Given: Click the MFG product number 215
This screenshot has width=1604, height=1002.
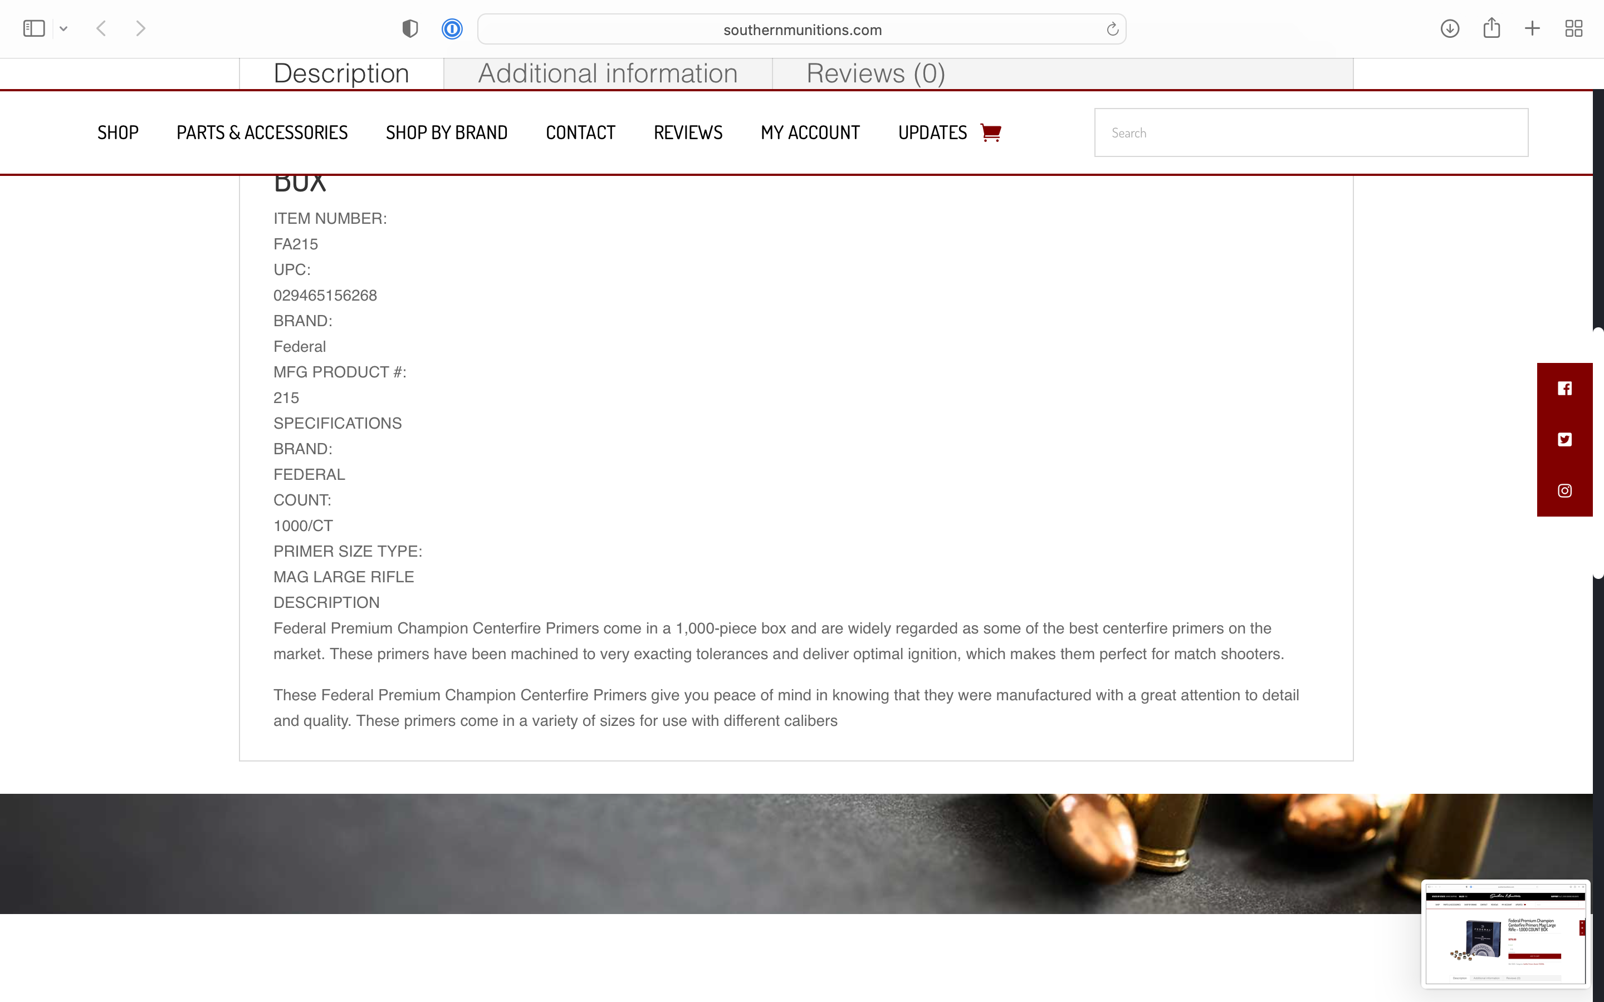Looking at the screenshot, I should [x=286, y=397].
